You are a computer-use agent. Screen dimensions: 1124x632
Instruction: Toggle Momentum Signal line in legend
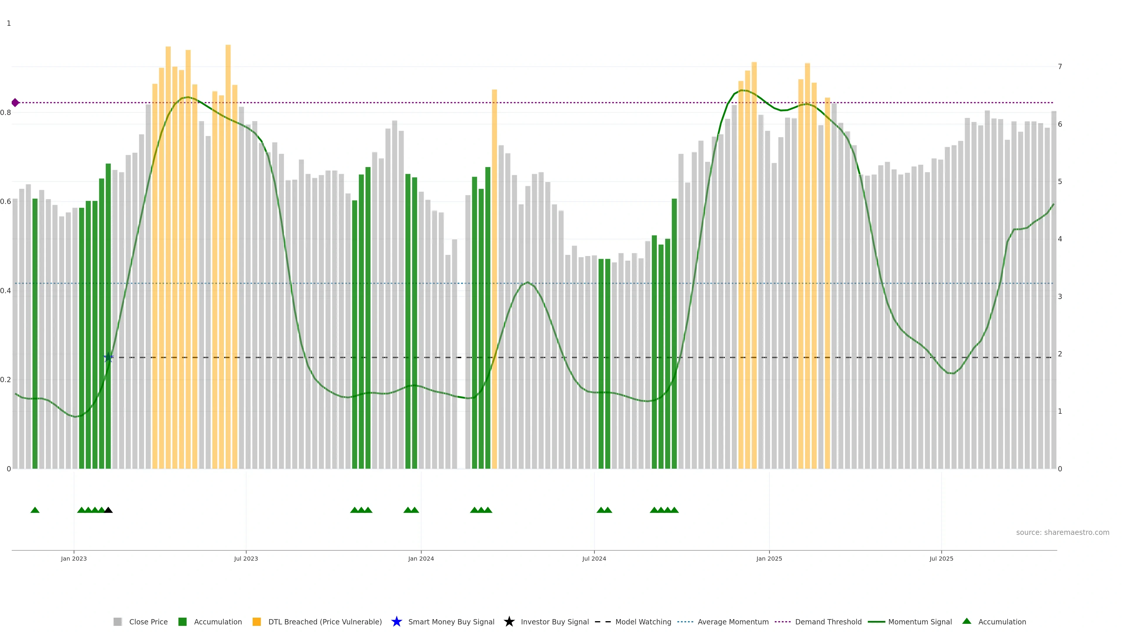click(x=919, y=621)
